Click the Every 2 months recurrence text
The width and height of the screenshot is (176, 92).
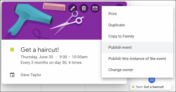click(x=51, y=62)
